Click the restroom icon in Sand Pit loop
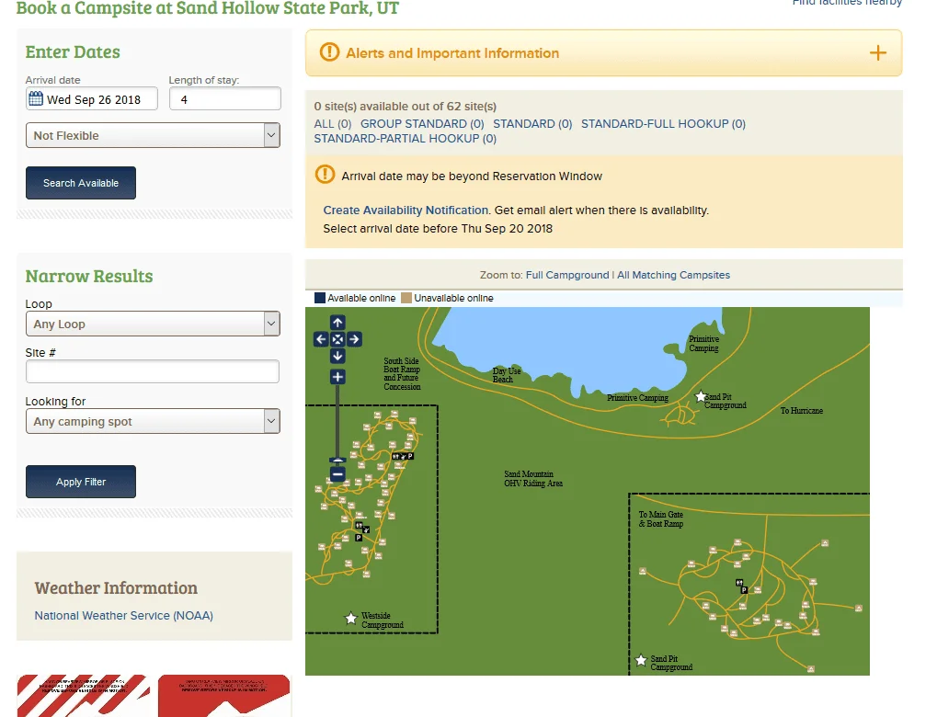This screenshot has height=717, width=937. (x=739, y=583)
